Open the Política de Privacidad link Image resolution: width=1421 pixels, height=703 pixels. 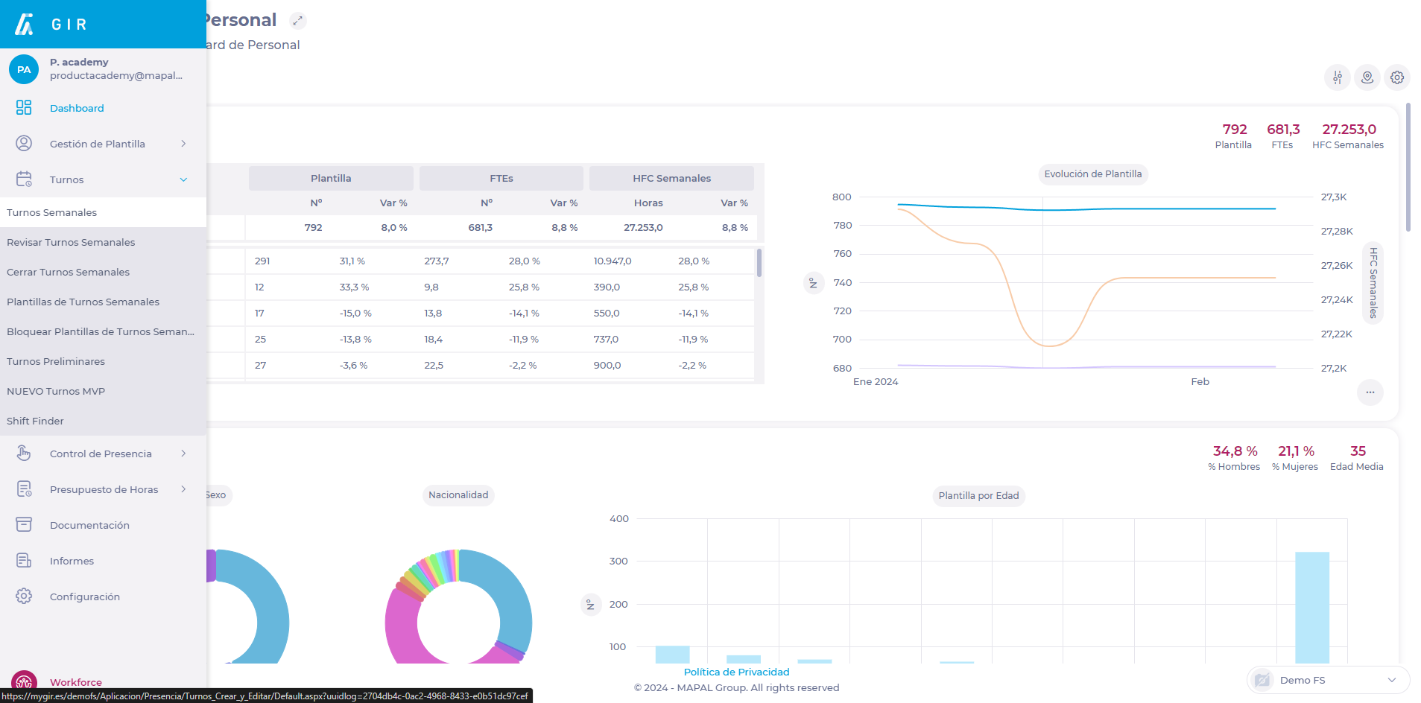[x=736, y=672]
